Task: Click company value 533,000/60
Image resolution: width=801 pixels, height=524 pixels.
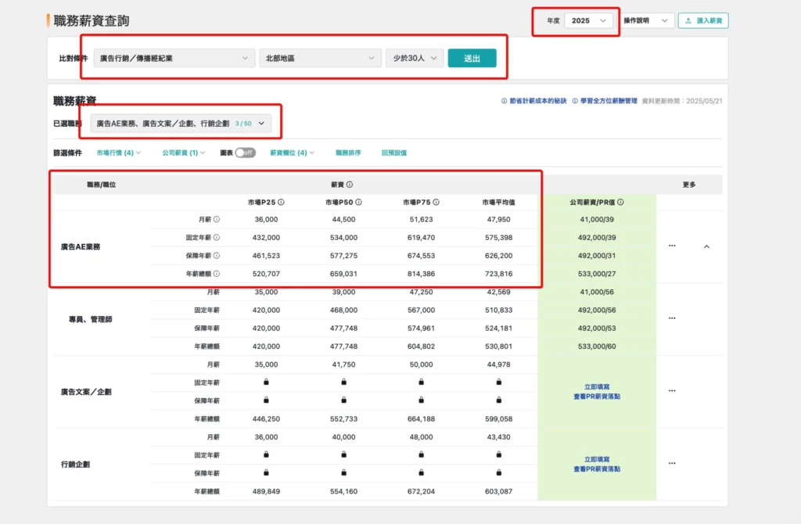Action: [597, 346]
